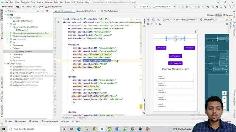Click the Night Mode preview icon

158,19
